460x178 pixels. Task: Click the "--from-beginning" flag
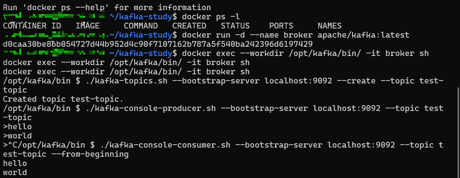point(90,154)
